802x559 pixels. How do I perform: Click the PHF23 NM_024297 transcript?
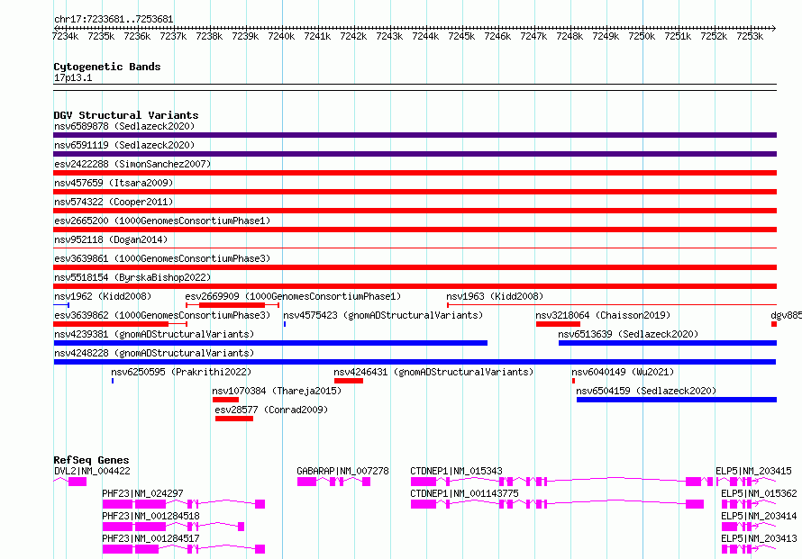click(x=184, y=504)
